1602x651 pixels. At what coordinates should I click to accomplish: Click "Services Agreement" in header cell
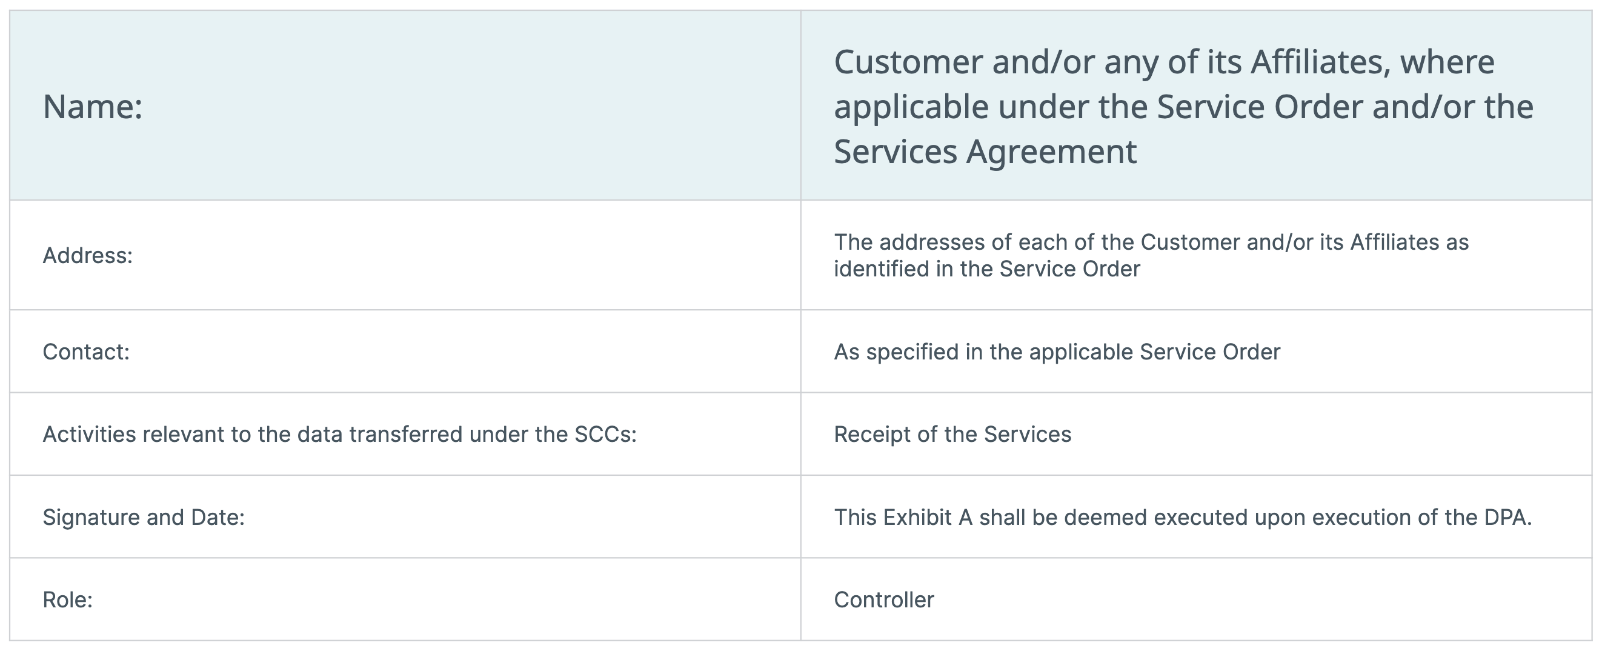[985, 152]
